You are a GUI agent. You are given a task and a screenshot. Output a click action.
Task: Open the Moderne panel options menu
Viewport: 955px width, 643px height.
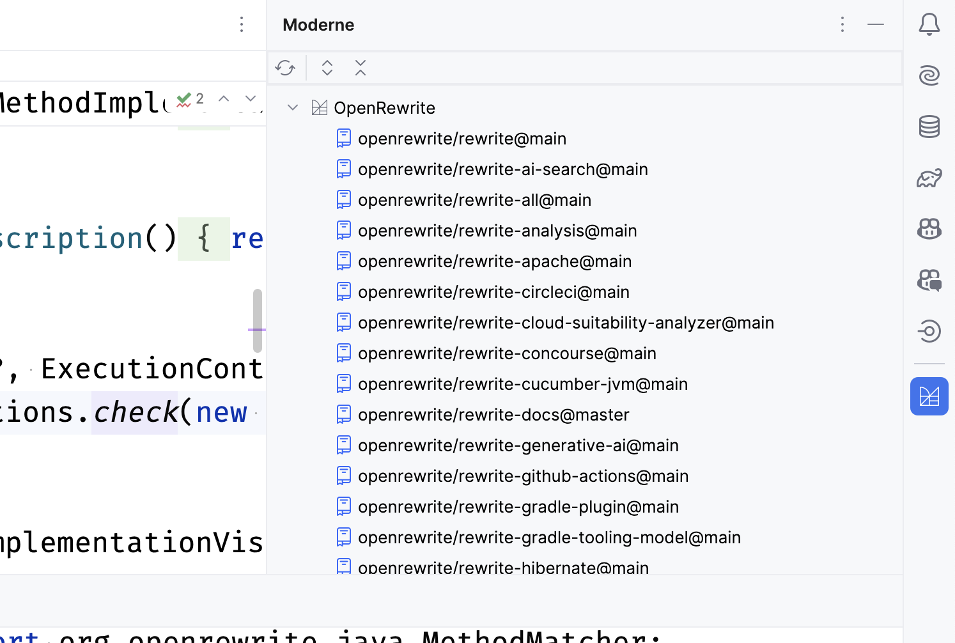point(842,24)
